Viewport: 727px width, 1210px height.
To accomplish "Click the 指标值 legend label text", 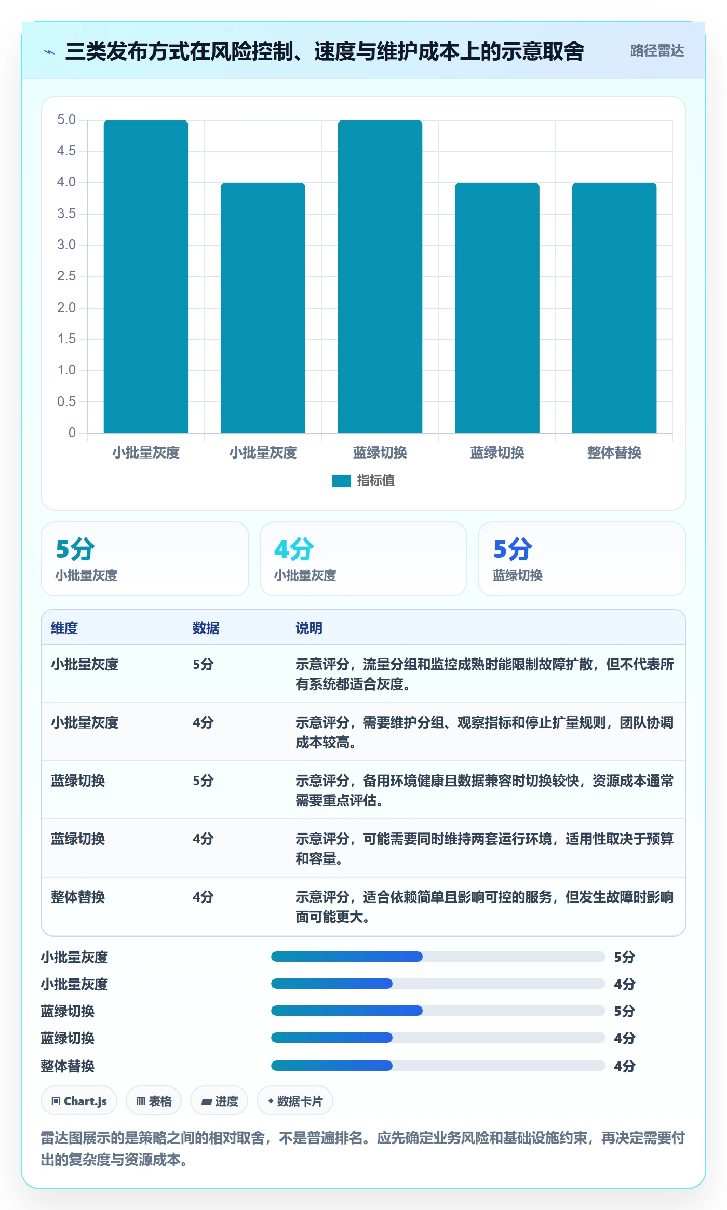I will (x=376, y=481).
